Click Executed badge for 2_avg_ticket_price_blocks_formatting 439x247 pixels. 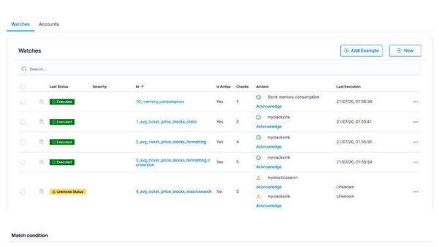point(62,142)
